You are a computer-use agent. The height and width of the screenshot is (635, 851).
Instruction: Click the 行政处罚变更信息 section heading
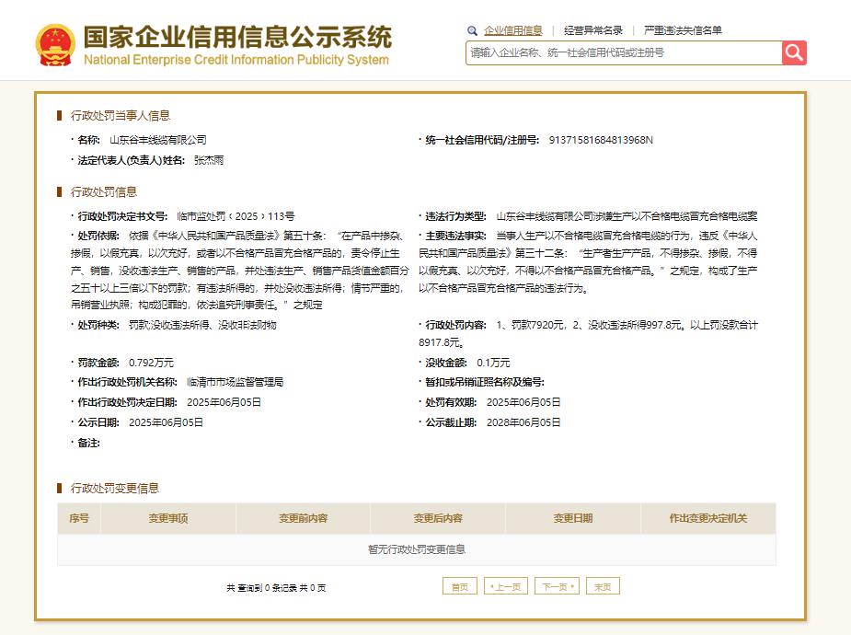click(114, 488)
